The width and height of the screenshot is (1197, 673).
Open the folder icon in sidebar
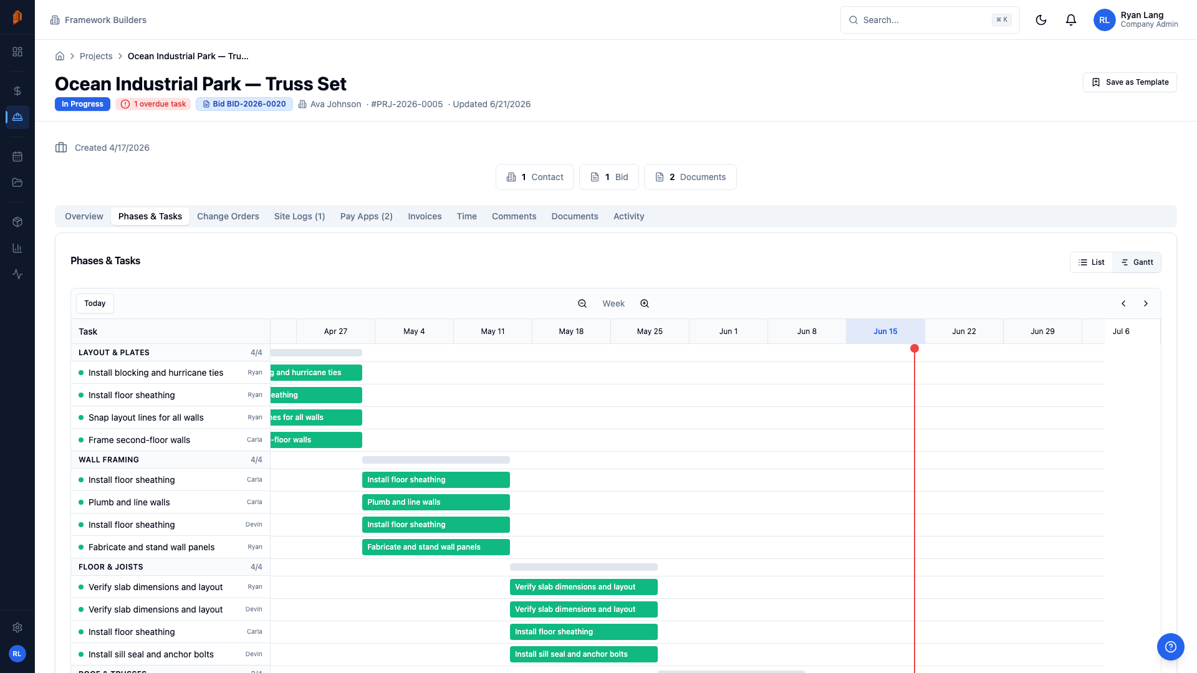tap(17, 183)
